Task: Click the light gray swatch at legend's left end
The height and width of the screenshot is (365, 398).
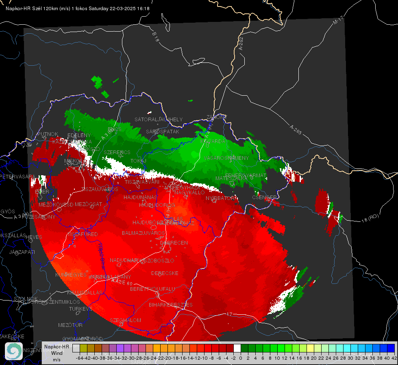Action: pyautogui.click(x=76, y=348)
